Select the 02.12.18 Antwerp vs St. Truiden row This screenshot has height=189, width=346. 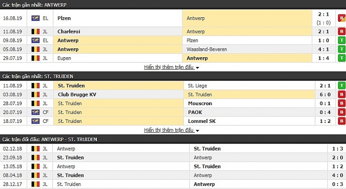[173, 149]
